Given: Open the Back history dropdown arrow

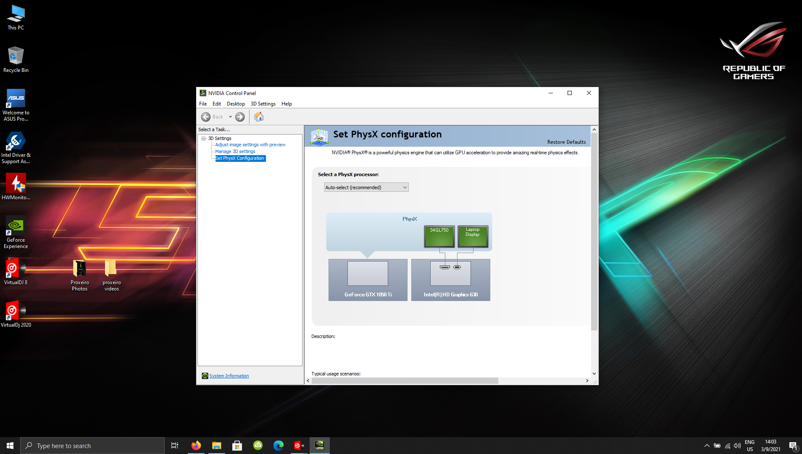Looking at the screenshot, I should tap(230, 117).
